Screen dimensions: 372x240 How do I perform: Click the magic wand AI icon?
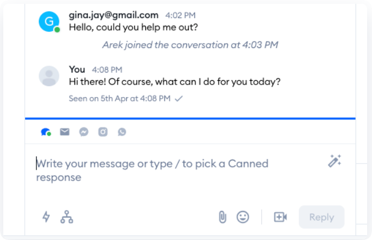334,161
